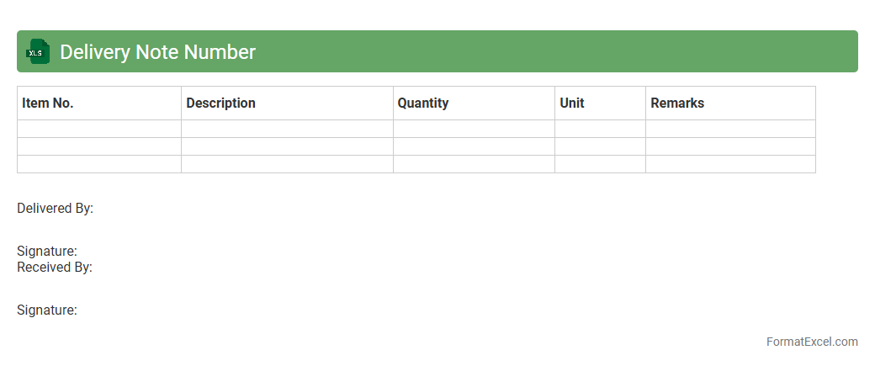
Task: Select the Unit column header
Action: click(572, 103)
